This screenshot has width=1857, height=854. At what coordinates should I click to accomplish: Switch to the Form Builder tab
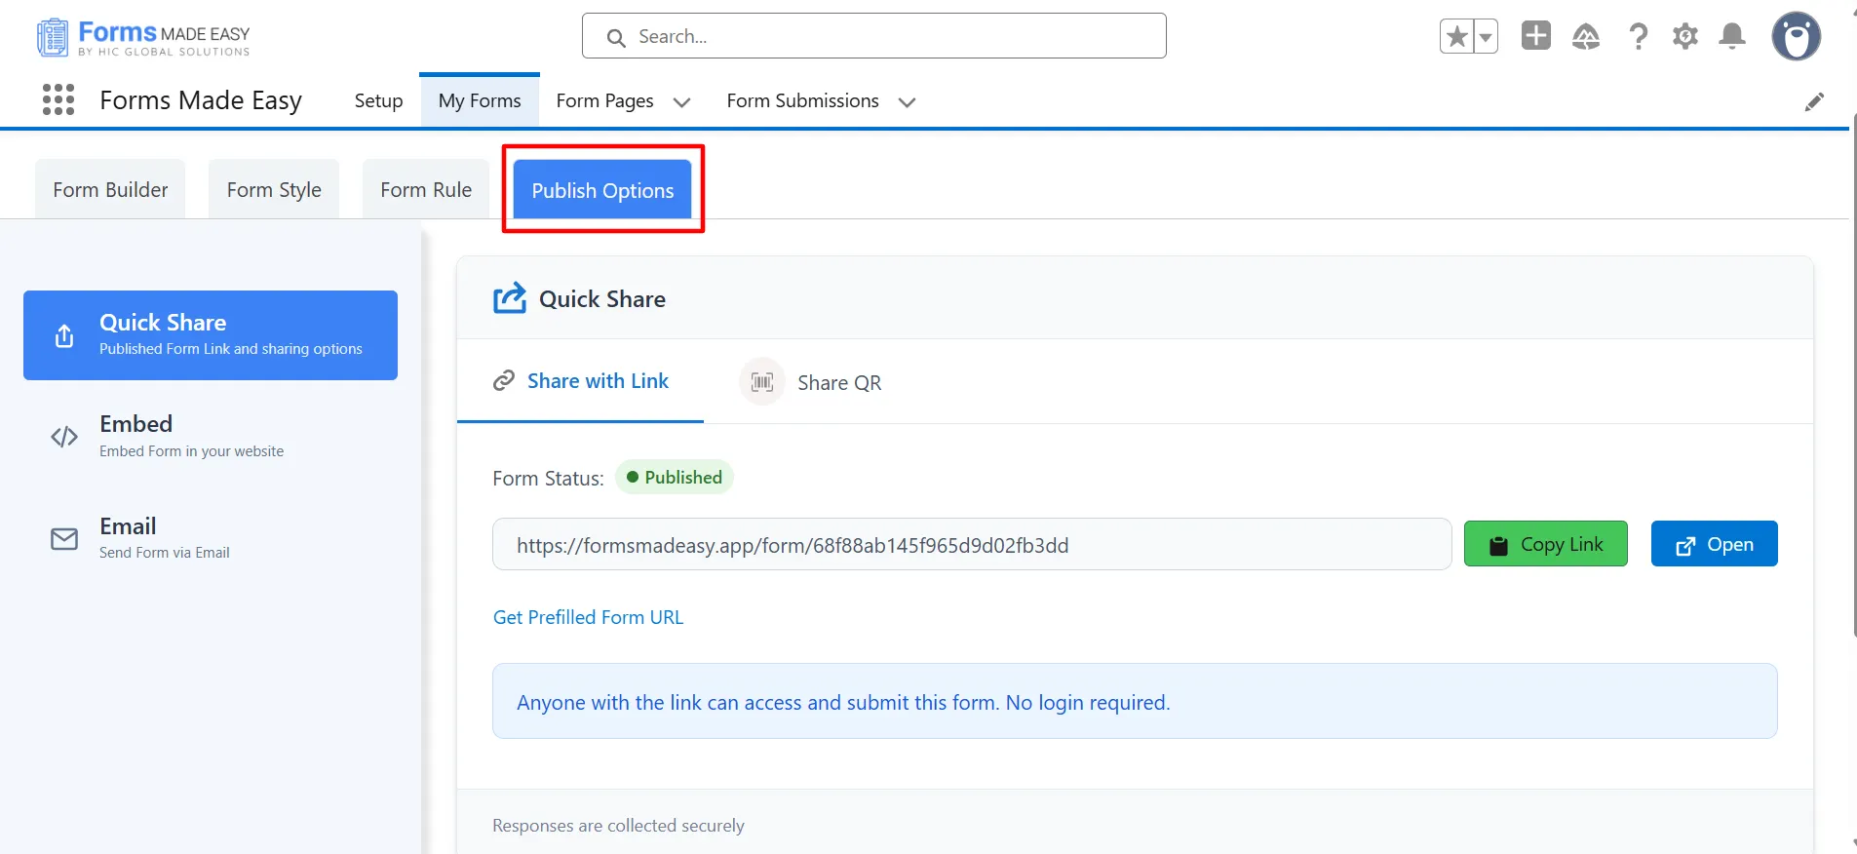click(110, 190)
